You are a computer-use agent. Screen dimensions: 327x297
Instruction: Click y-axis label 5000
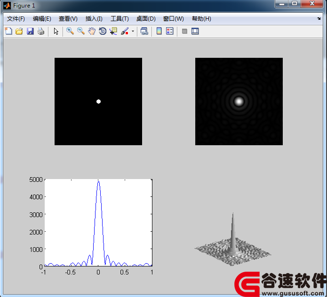[36, 180]
